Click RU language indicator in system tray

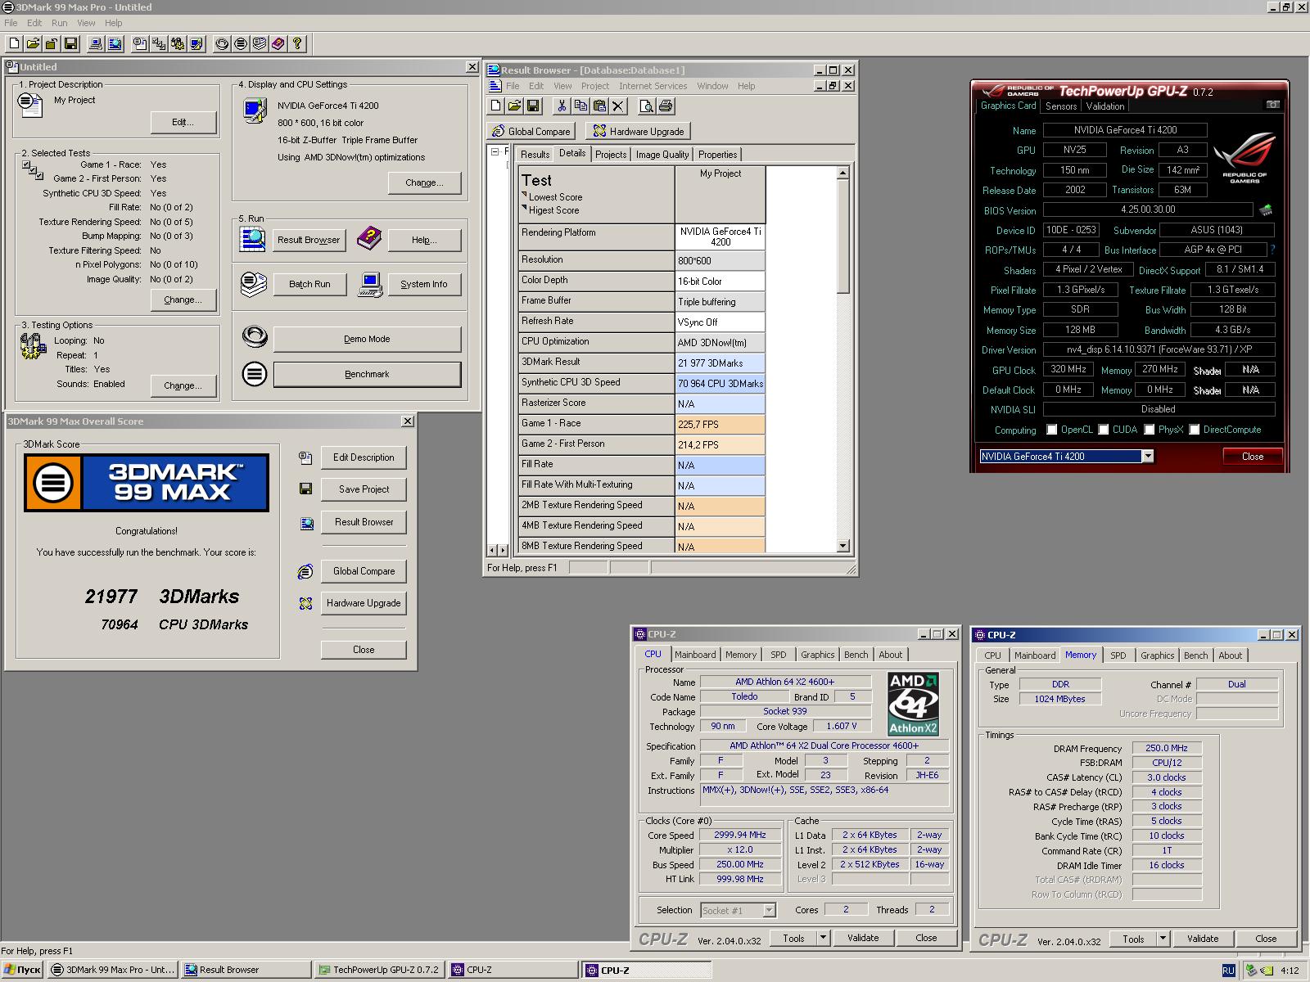1228,971
